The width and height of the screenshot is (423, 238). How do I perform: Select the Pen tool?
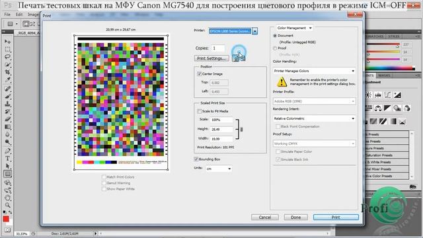click(x=7, y=151)
